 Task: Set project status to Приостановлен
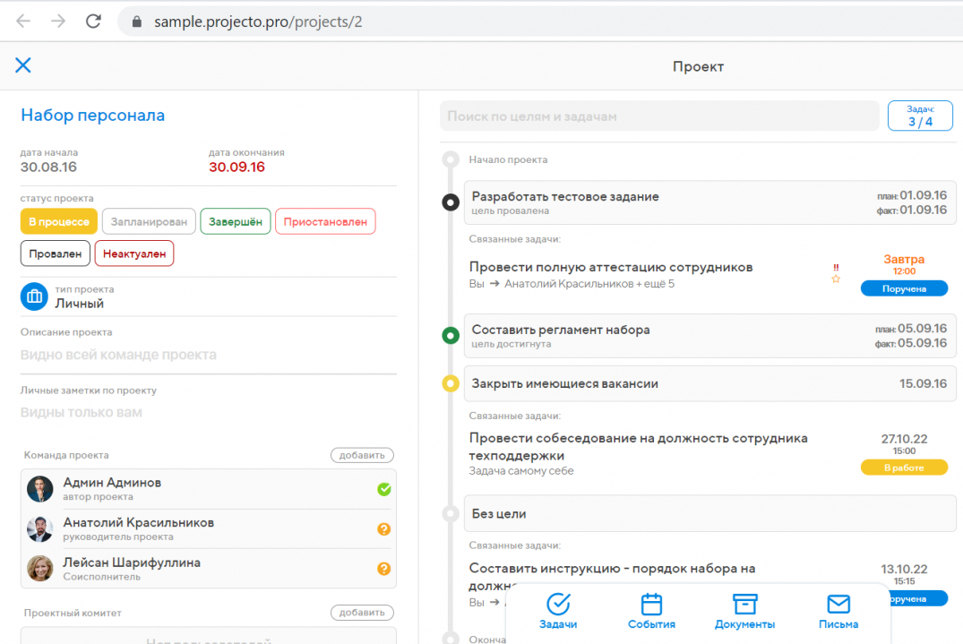tap(325, 221)
